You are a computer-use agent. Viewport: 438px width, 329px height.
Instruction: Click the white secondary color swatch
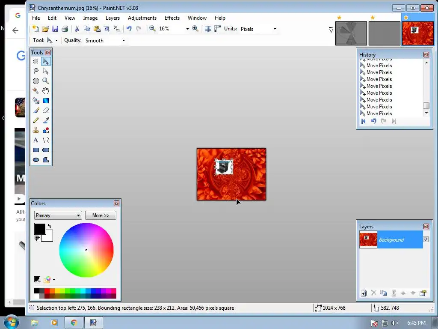pos(49,237)
